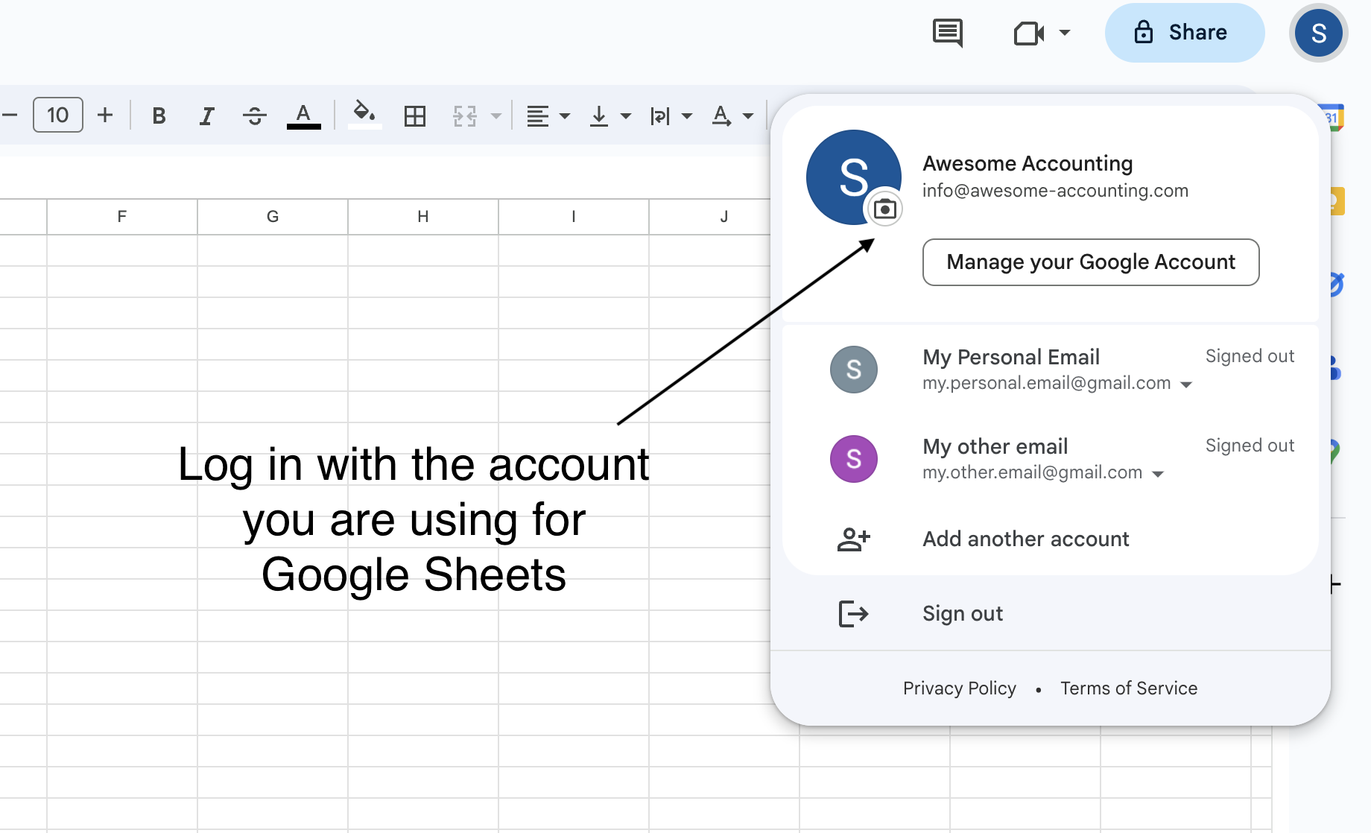Open the comment history icon
Image resolution: width=1371 pixels, height=833 pixels.
coord(948,33)
